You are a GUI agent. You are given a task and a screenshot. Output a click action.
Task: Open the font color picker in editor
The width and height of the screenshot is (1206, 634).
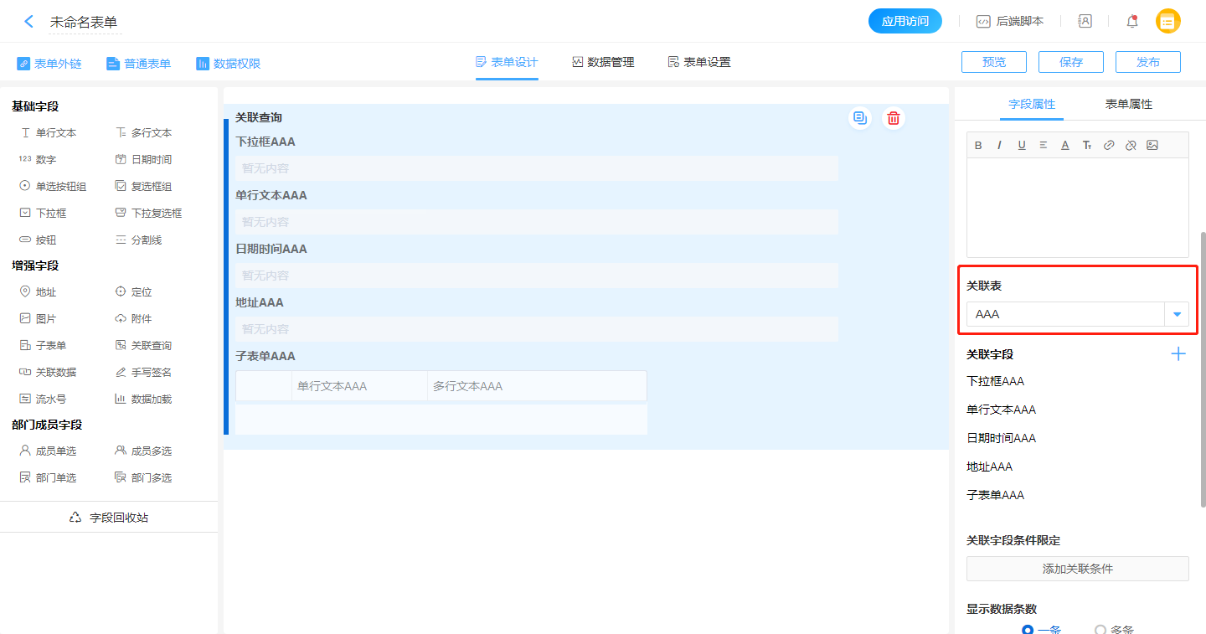point(1065,145)
